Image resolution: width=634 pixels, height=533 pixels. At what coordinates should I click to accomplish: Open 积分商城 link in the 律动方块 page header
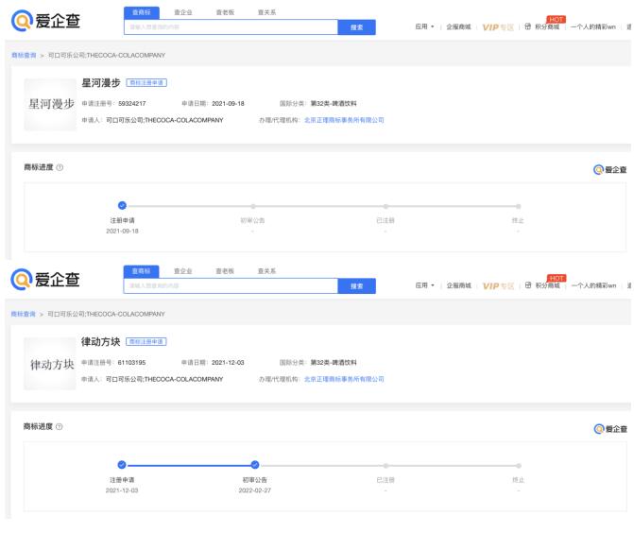(548, 285)
